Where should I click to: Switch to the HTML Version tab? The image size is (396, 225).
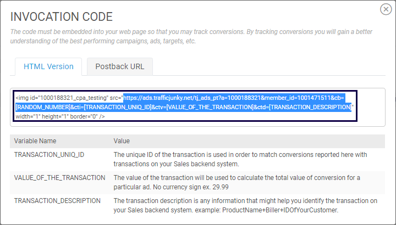pos(48,66)
